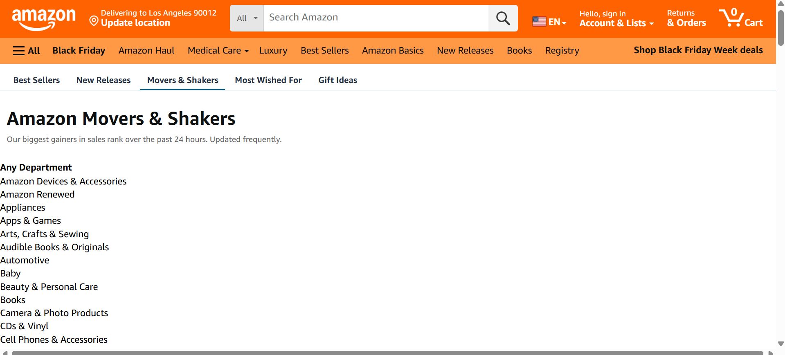785x355 pixels.
Task: Expand the All search category dropdown
Action: tap(247, 18)
